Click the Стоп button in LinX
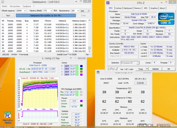This screenshot has height=128, width=177. point(83,15)
